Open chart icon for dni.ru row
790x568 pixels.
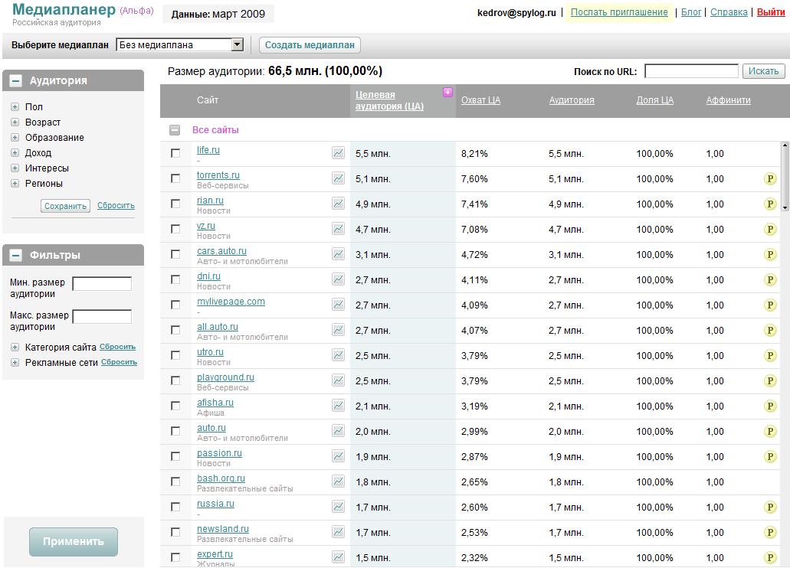pos(338,279)
